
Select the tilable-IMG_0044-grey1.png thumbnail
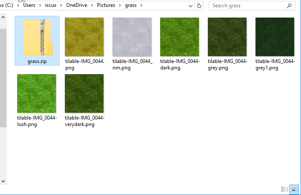[275, 37]
